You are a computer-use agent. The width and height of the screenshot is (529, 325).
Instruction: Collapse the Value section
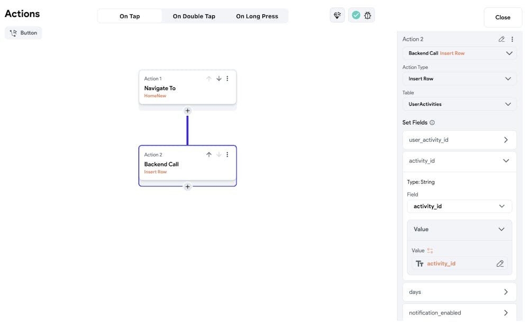point(501,229)
